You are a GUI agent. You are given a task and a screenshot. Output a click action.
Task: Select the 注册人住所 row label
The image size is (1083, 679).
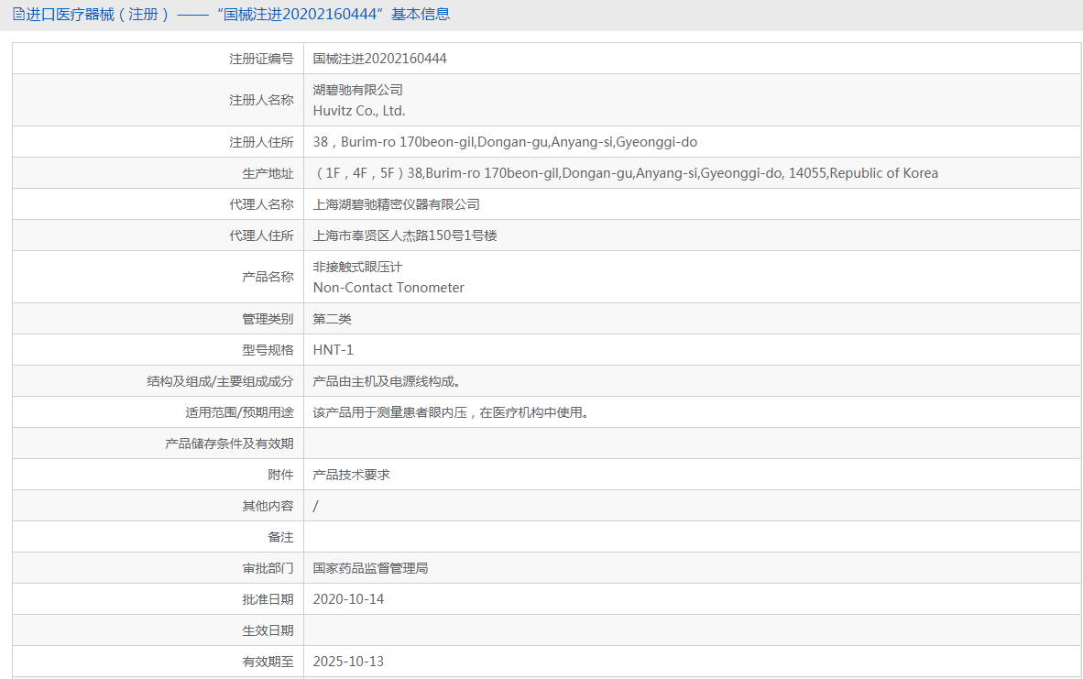(x=261, y=142)
